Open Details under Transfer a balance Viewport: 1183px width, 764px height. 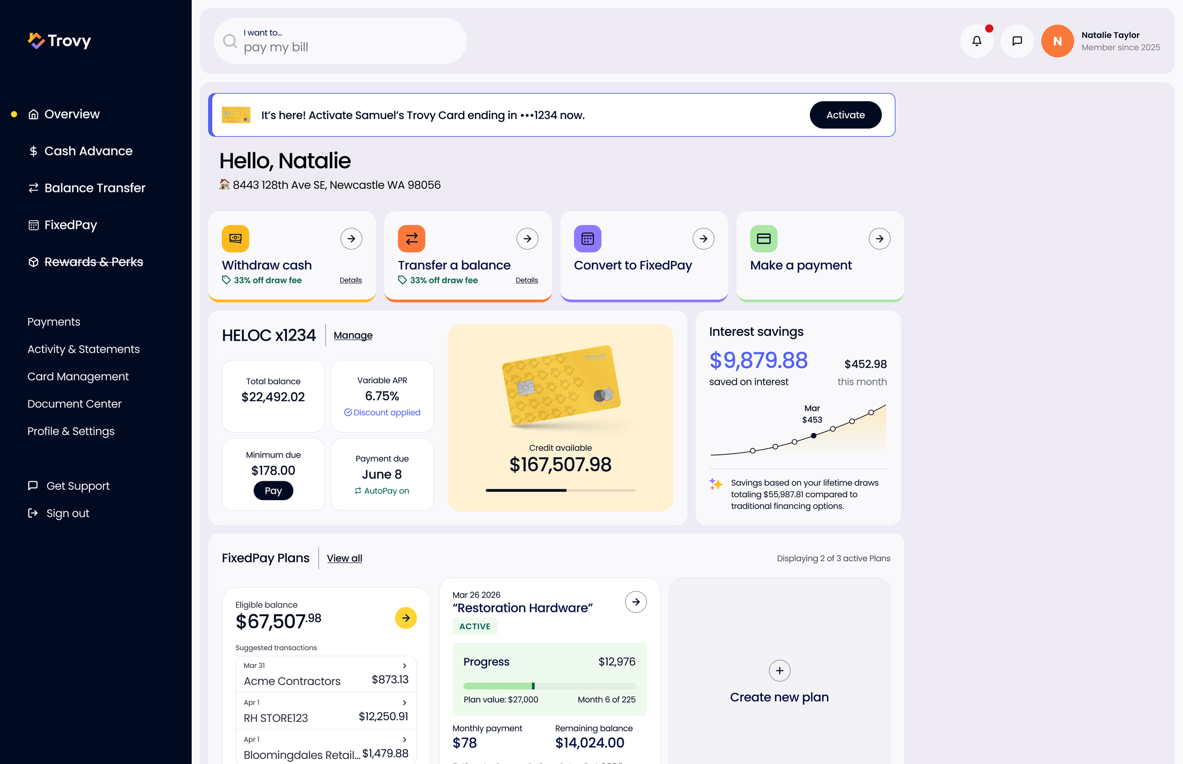(x=526, y=280)
